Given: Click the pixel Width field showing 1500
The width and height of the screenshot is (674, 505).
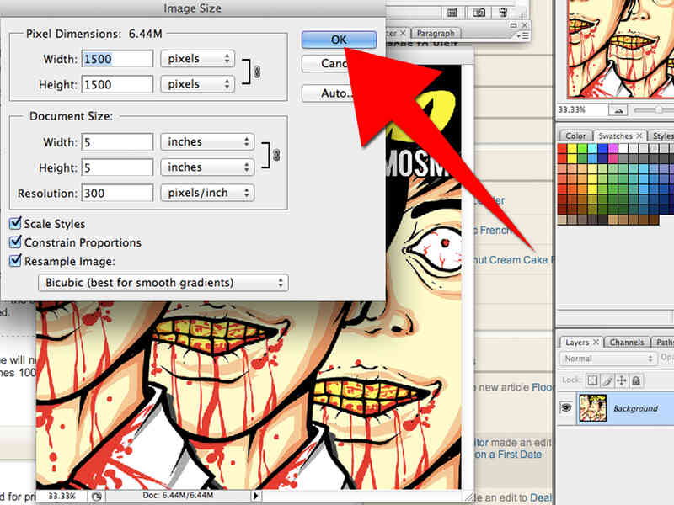Looking at the screenshot, I should click(x=117, y=59).
